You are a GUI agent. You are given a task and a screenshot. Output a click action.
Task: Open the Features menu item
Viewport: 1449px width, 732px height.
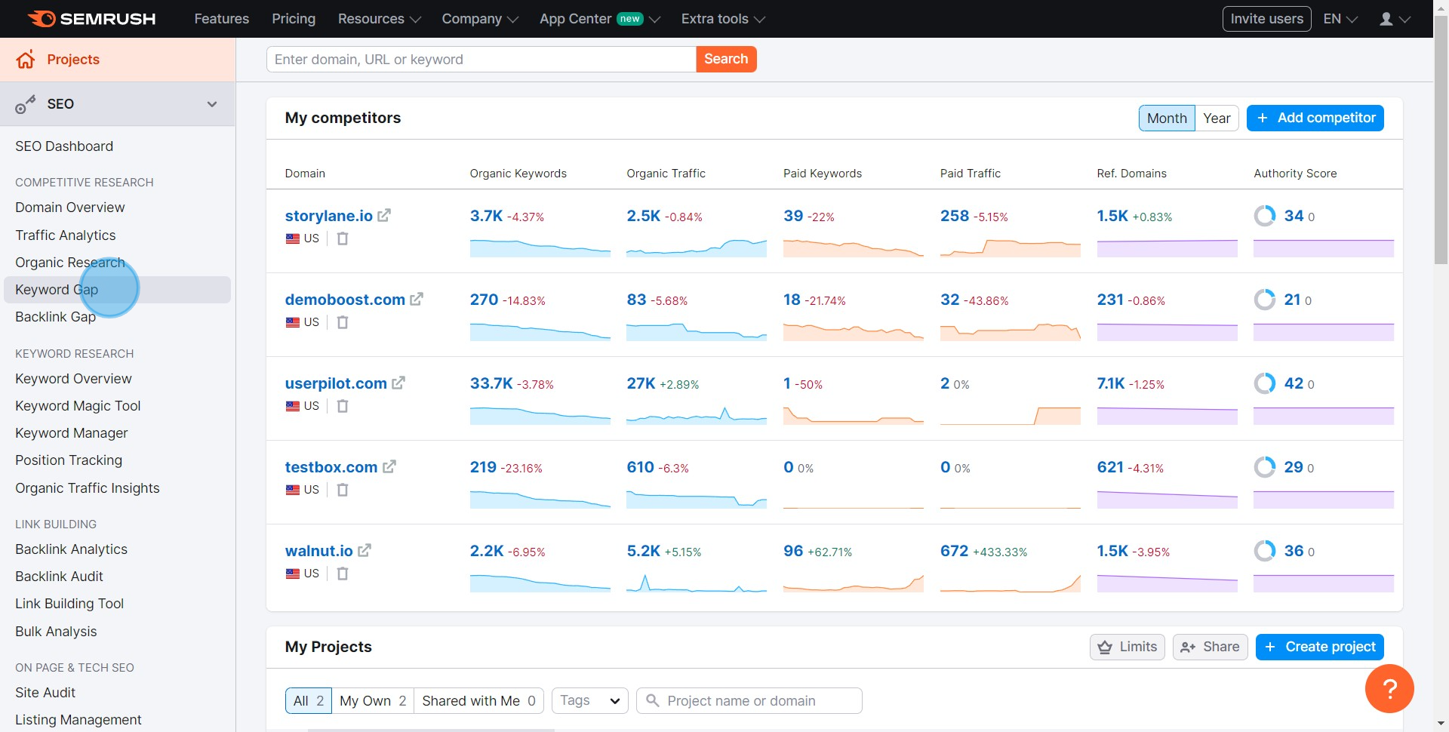pyautogui.click(x=221, y=19)
